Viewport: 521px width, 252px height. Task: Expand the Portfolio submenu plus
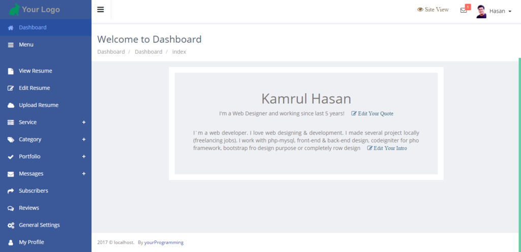[84, 157]
